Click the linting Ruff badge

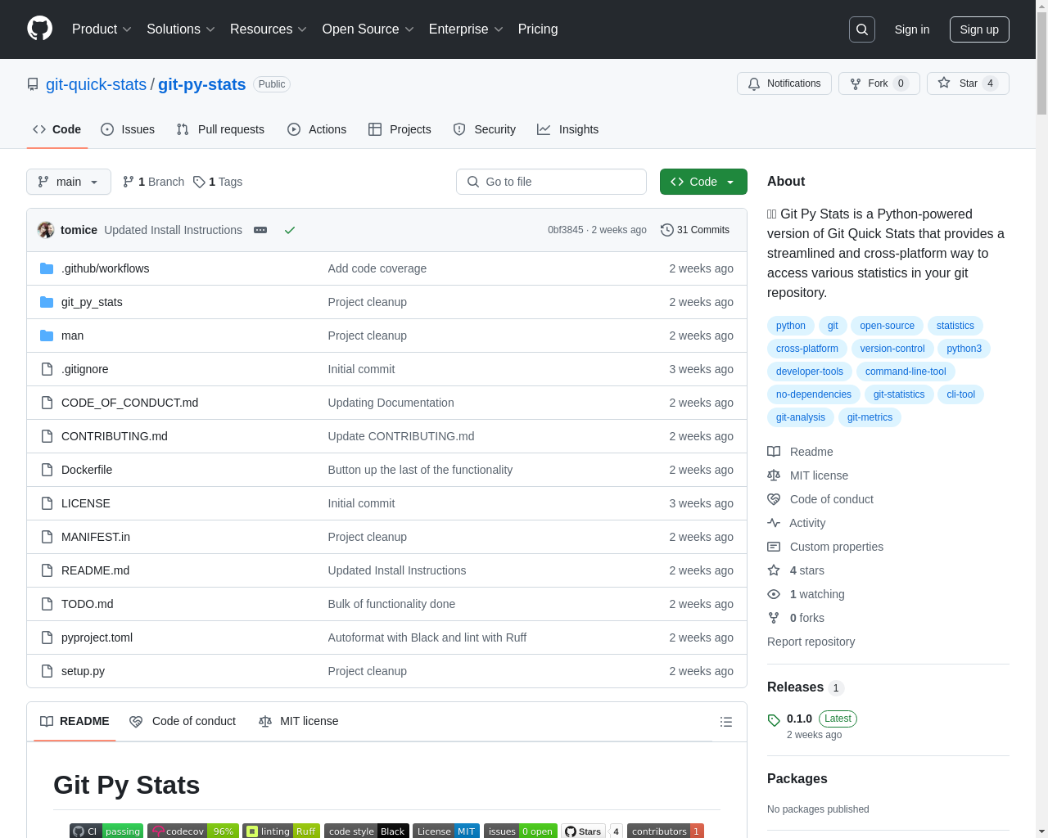[x=281, y=831]
